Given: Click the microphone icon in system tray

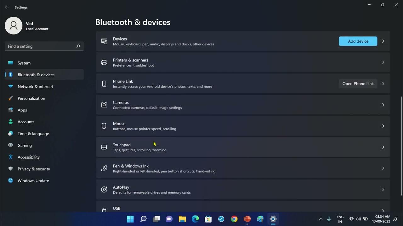Looking at the screenshot, I should pos(329,219).
